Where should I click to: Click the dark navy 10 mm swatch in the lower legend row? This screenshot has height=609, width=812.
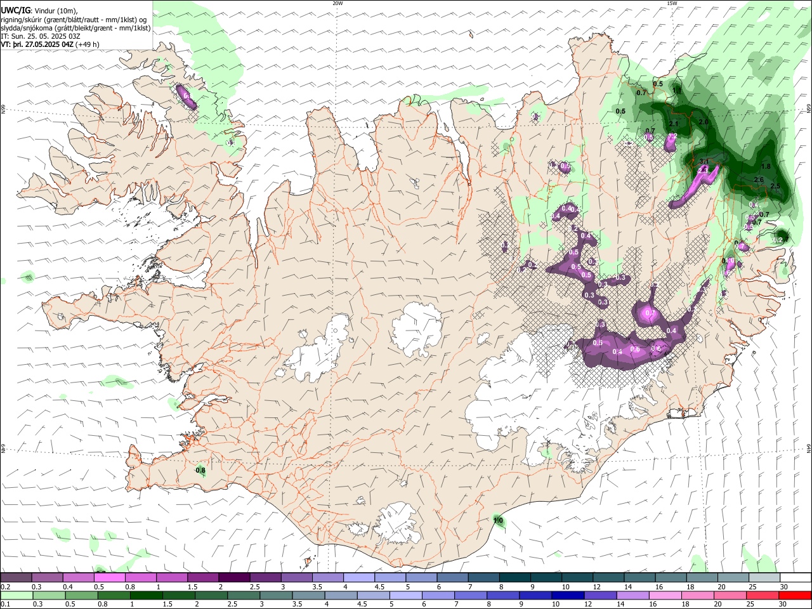(568, 596)
